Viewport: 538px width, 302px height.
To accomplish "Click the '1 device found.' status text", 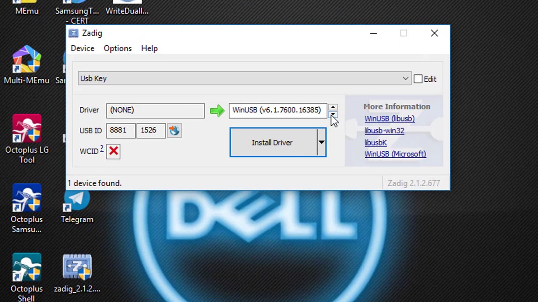I will click(95, 183).
